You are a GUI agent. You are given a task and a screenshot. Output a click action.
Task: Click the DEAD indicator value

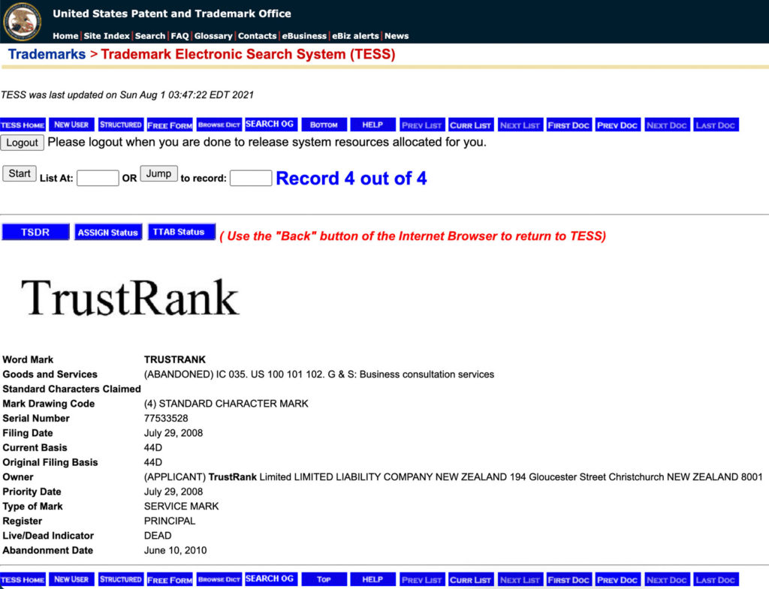(x=158, y=536)
